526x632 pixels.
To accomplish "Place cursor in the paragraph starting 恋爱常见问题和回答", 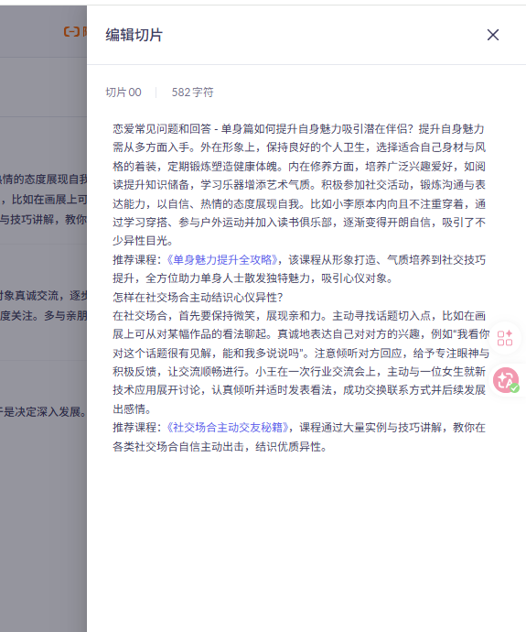I will point(299,185).
